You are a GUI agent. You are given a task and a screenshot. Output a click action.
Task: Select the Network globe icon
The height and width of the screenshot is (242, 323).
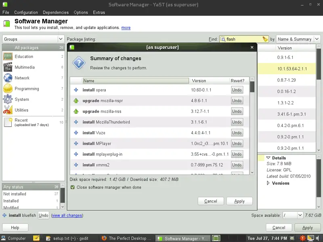(8, 78)
